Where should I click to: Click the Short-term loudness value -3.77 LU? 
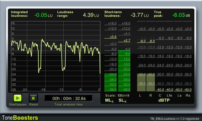coord(140,15)
